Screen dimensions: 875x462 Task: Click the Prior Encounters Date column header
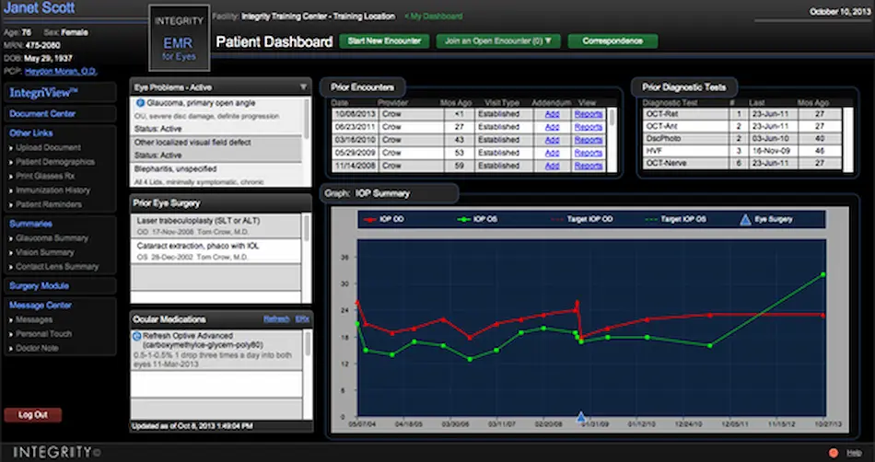[339, 103]
